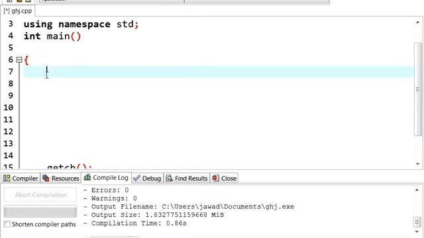Screen dimensions: 424x238
Task: Click 'using namespace std;' code line
Action: 81,24
